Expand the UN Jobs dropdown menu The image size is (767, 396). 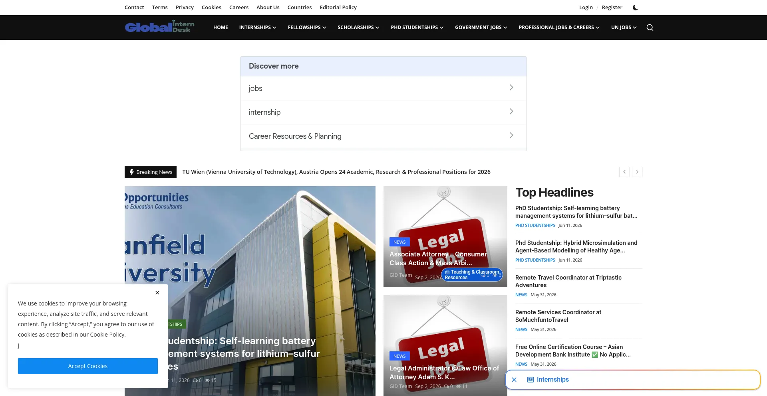[624, 28]
